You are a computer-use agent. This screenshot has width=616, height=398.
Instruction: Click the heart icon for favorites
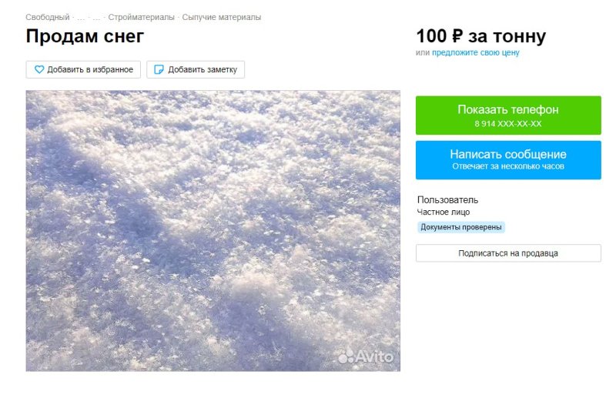click(x=39, y=69)
